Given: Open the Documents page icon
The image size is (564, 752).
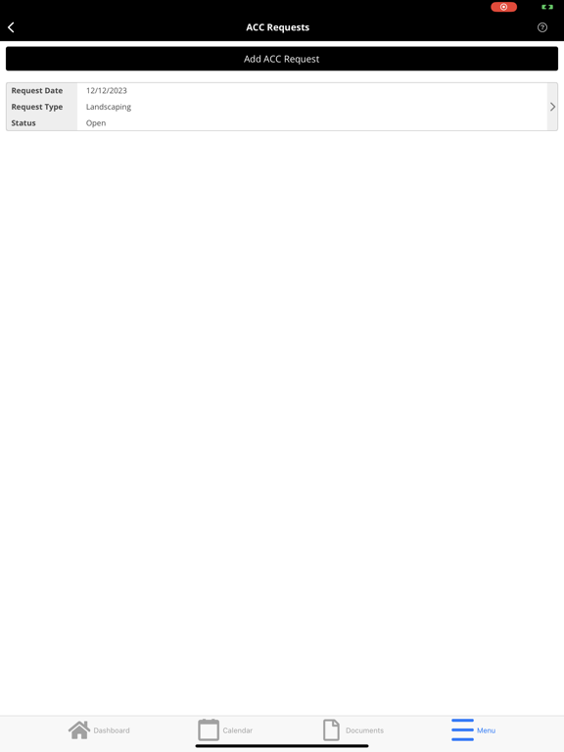Looking at the screenshot, I should (x=331, y=729).
